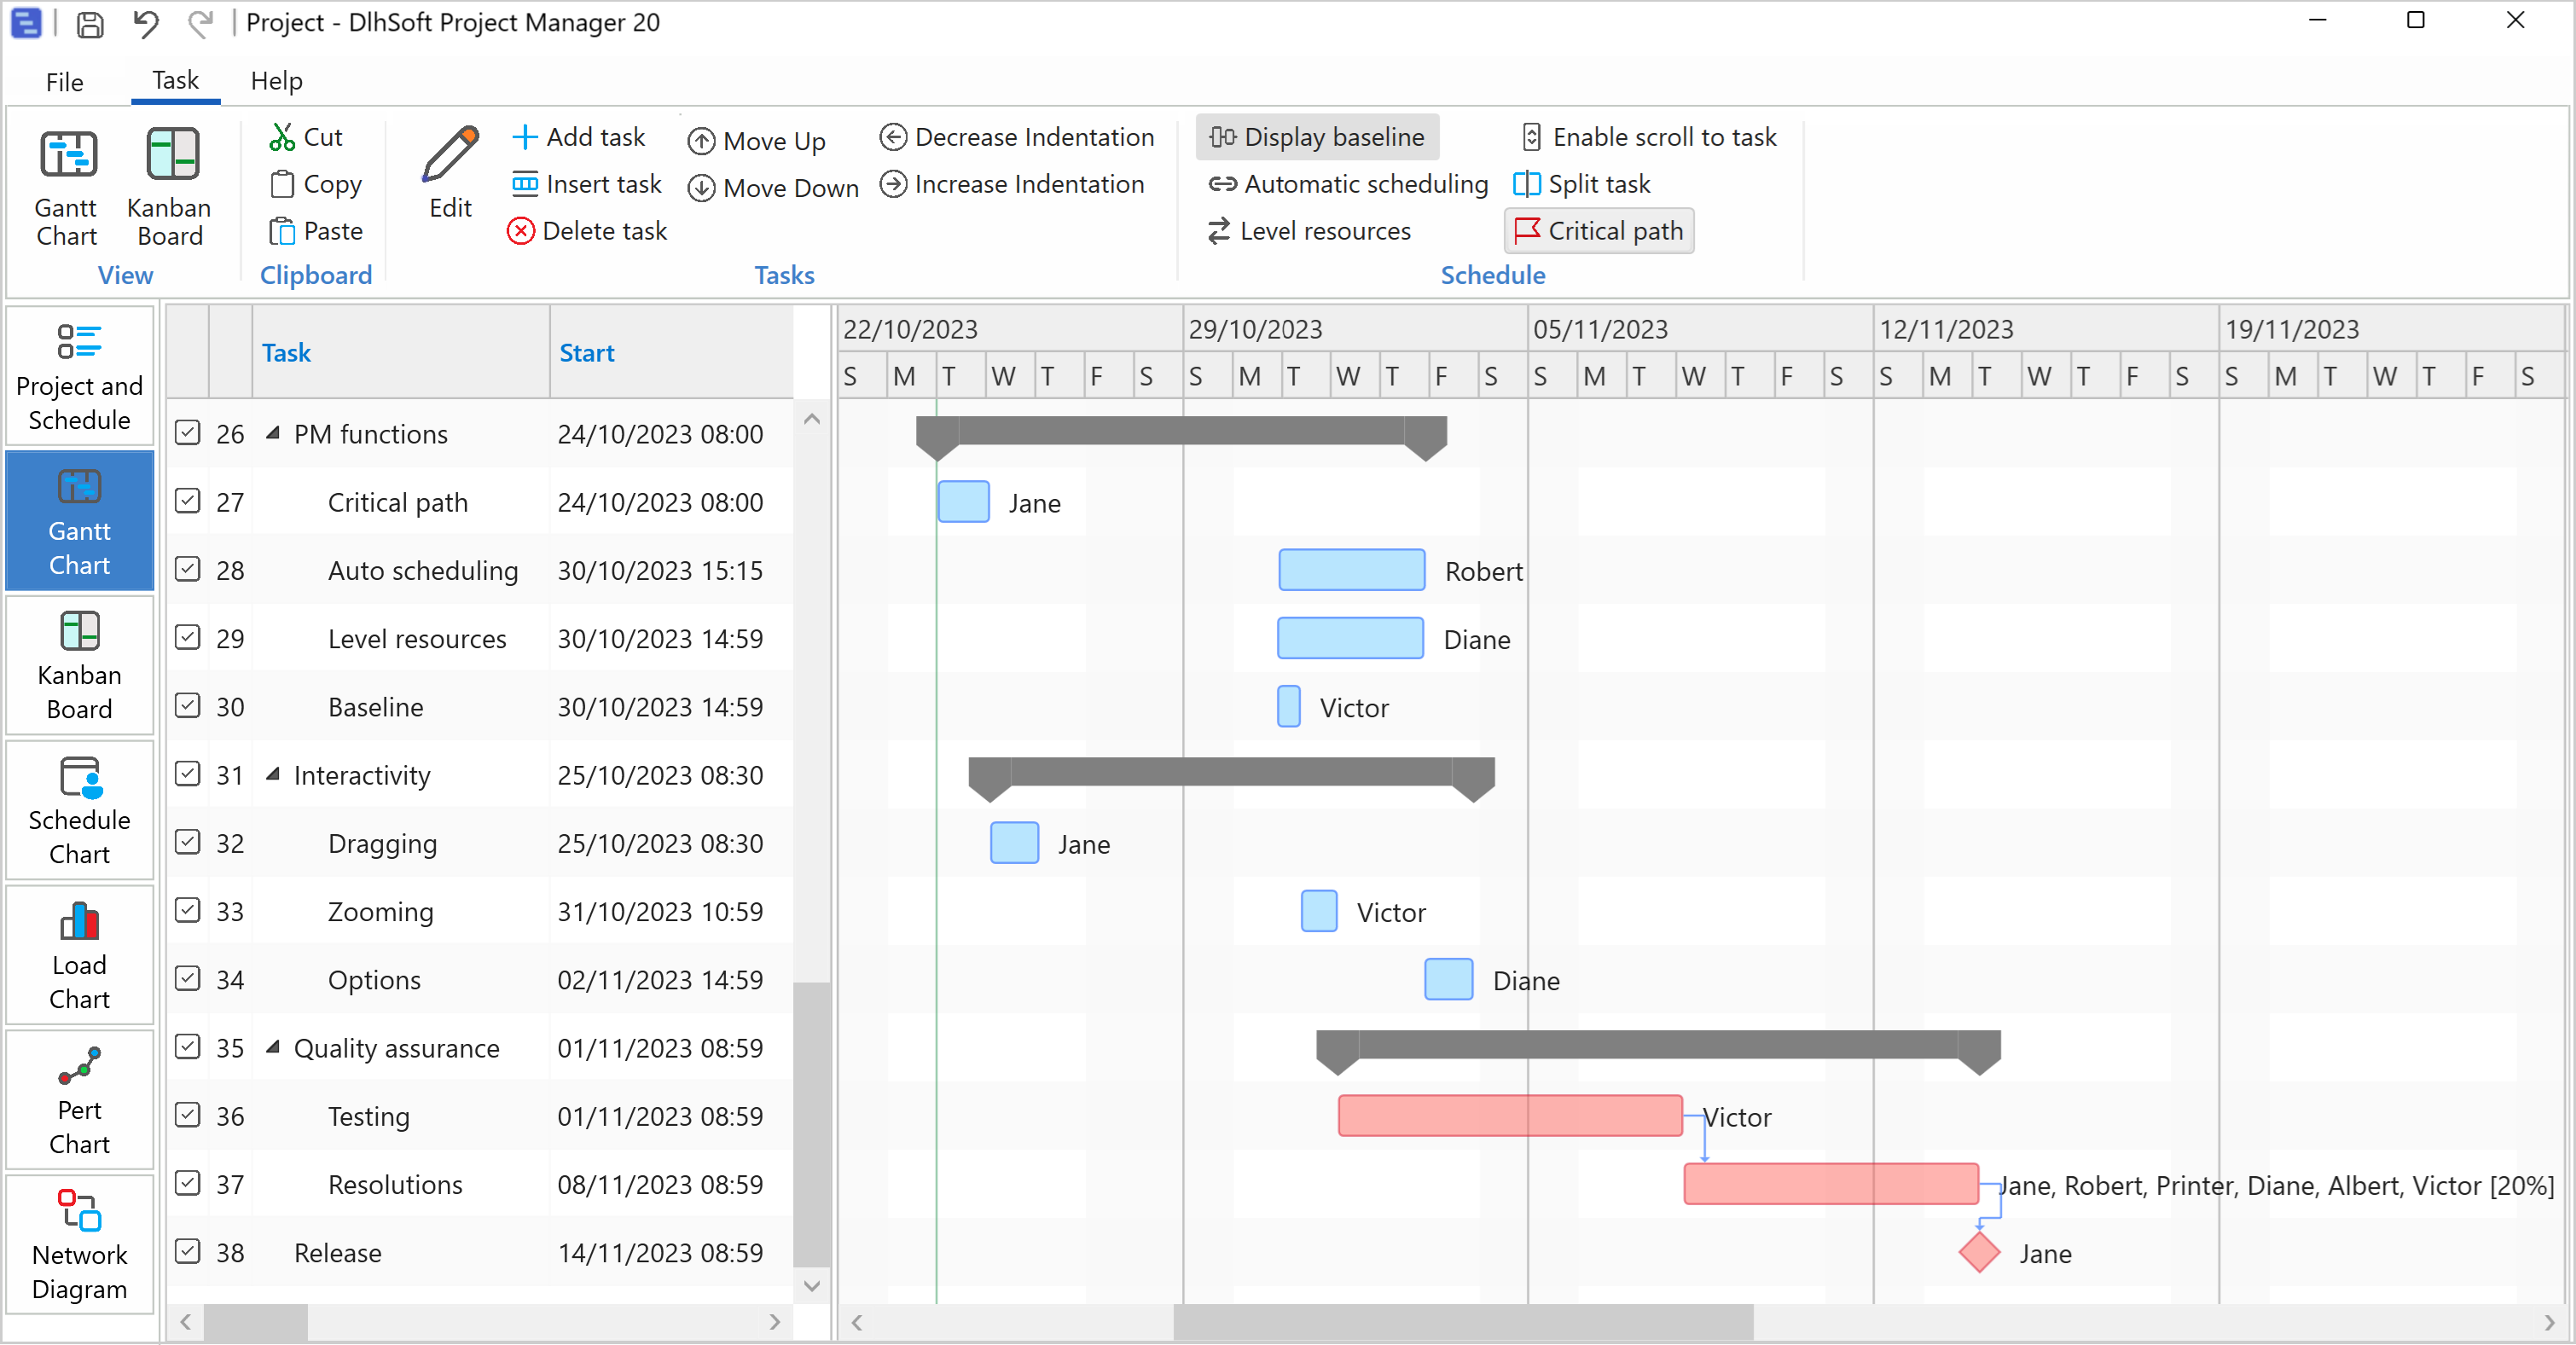This screenshot has height=1345, width=2576.
Task: Disable the Critical path highlight
Action: tap(1598, 230)
